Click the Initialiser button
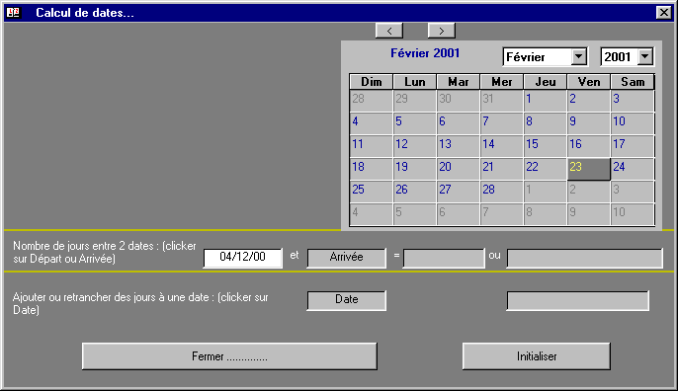This screenshot has width=678, height=391. pyautogui.click(x=537, y=356)
